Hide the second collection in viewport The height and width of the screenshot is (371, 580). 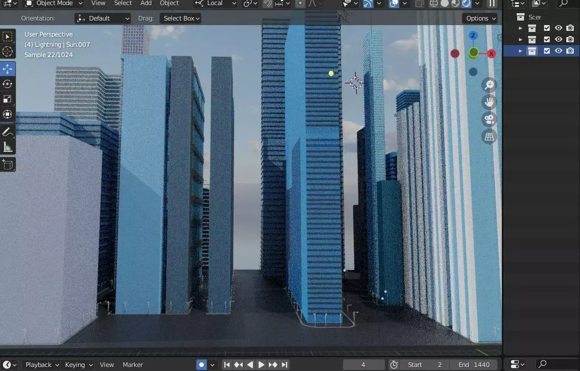[x=558, y=39]
